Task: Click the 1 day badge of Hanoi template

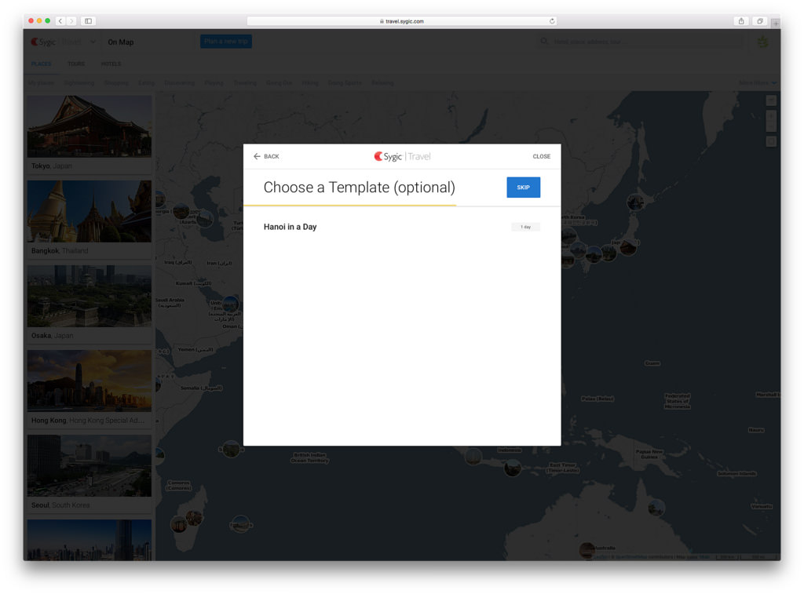Action: pos(525,227)
